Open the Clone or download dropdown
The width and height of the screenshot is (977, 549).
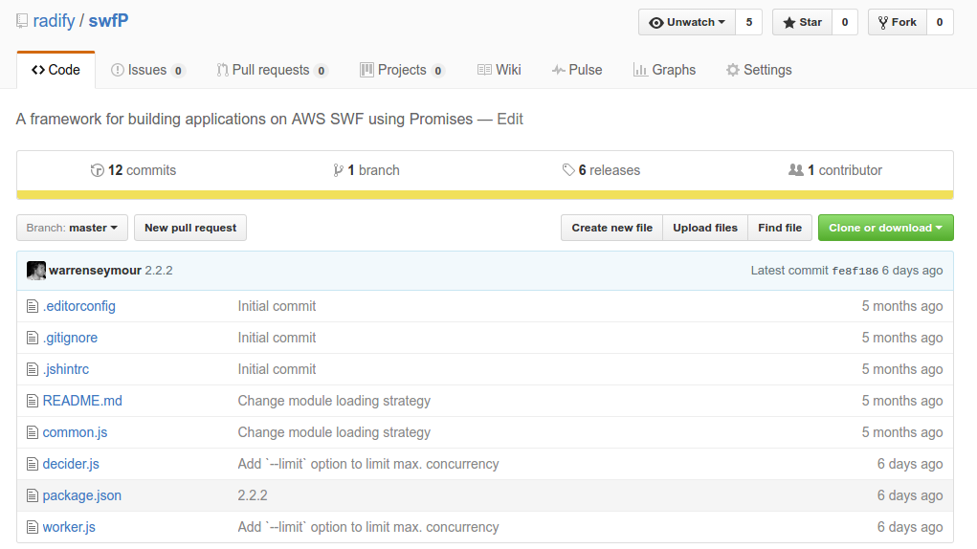click(x=885, y=228)
